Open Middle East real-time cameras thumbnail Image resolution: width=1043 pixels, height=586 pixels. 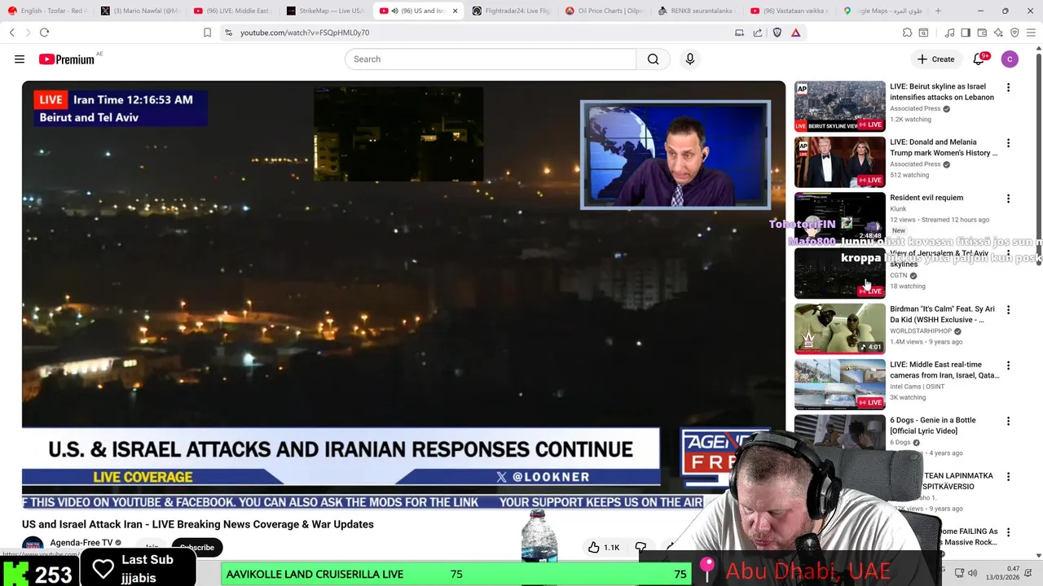tap(839, 385)
